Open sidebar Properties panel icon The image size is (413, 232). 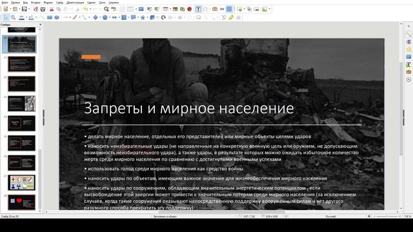tap(408, 34)
